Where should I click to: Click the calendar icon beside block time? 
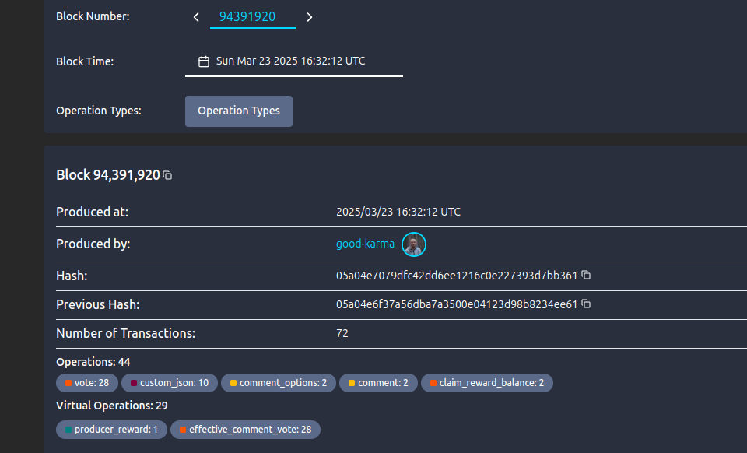[204, 61]
